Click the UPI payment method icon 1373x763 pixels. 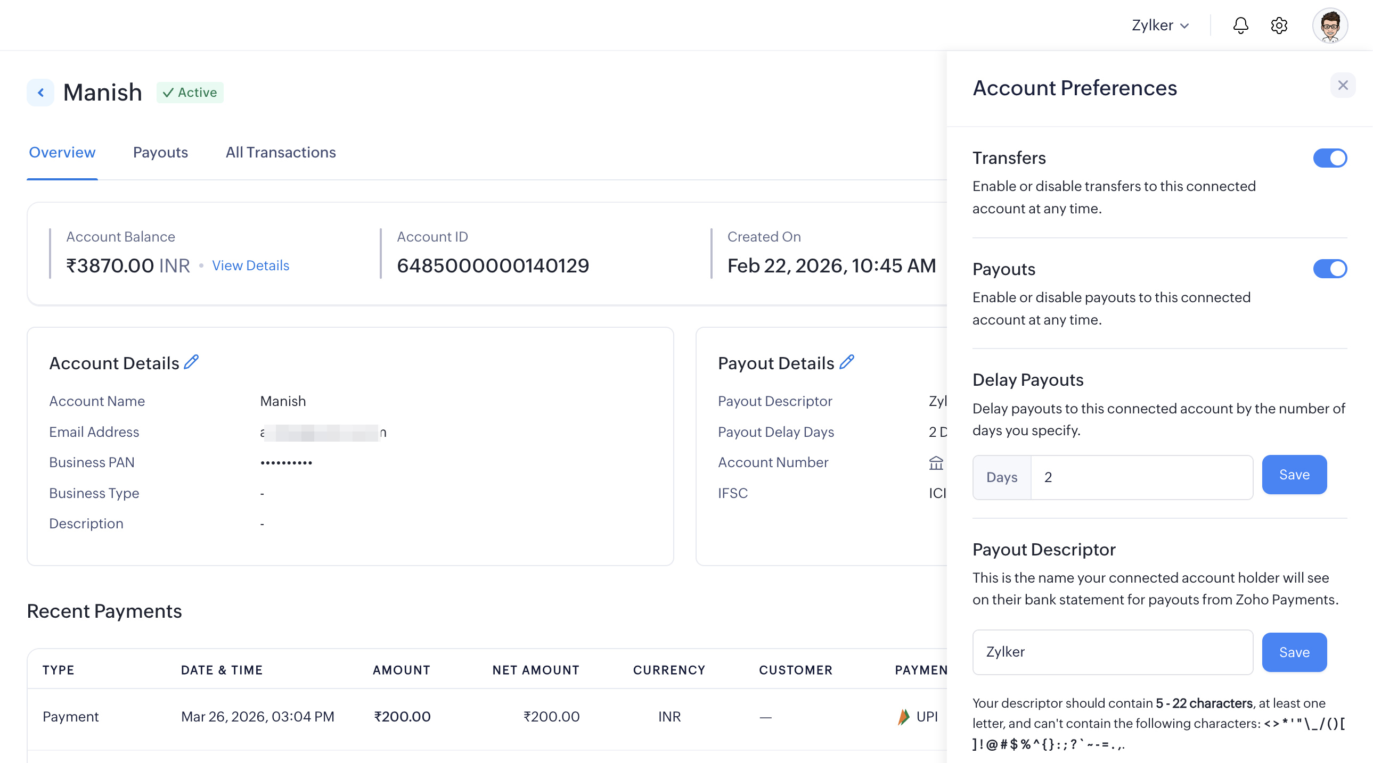coord(904,717)
